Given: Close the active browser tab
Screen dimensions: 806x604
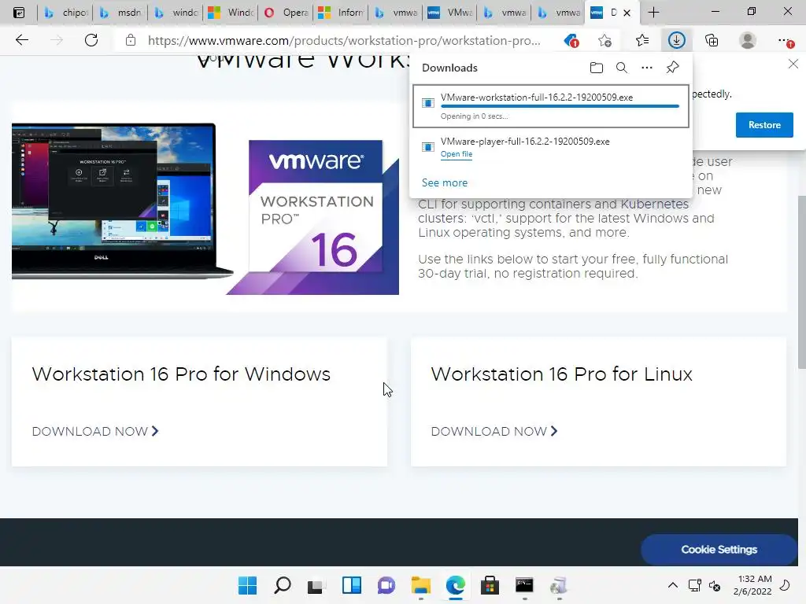Looking at the screenshot, I should (627, 13).
